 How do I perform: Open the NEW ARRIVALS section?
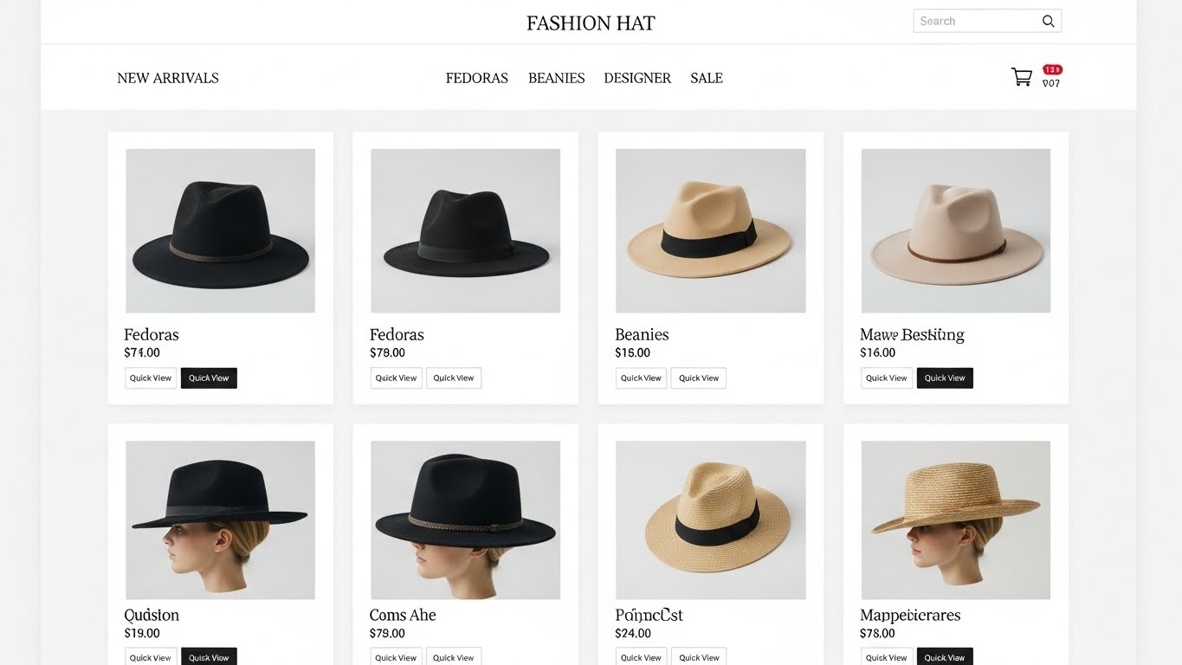click(x=168, y=78)
